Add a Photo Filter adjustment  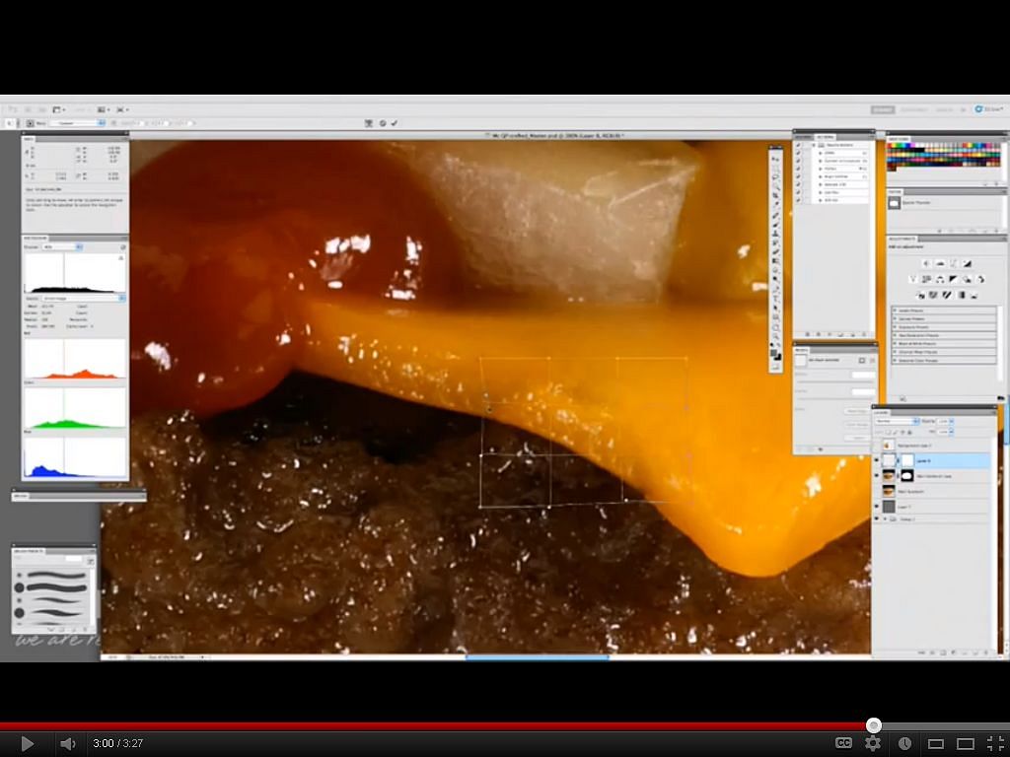(967, 279)
